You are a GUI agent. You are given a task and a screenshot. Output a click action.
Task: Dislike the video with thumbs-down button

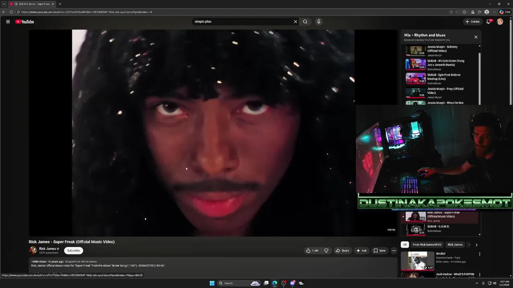tap(326, 251)
